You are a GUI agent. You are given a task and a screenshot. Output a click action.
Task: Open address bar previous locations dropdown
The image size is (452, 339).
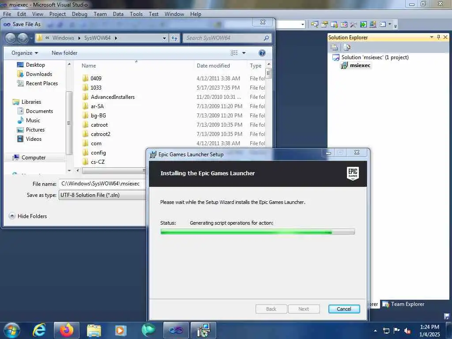[164, 38]
